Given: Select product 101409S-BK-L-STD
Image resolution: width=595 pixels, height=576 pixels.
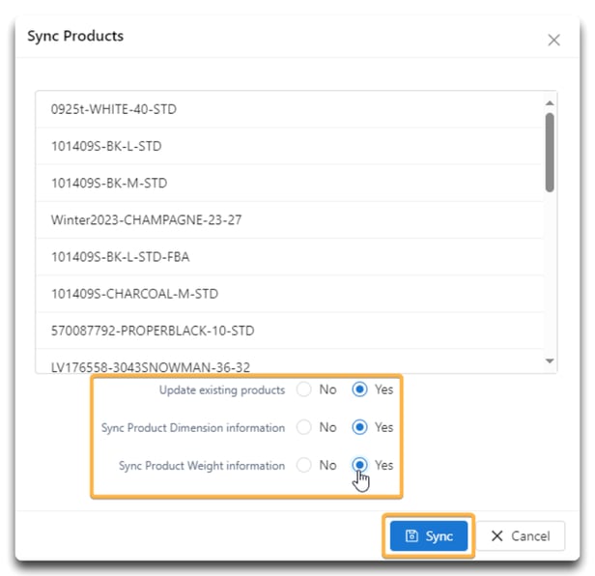Looking at the screenshot, I should [290, 146].
